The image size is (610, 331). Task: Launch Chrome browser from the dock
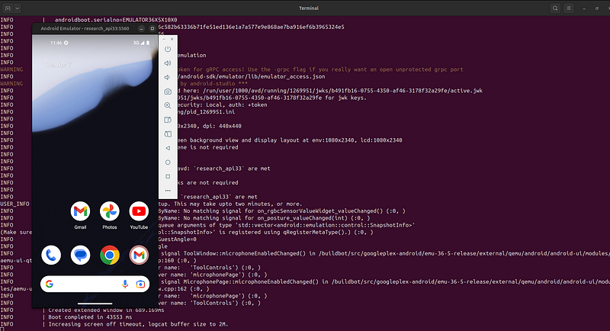pyautogui.click(x=110, y=255)
